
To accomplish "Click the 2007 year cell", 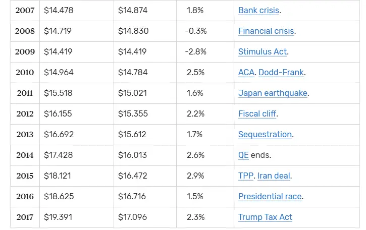I will 25,11.
